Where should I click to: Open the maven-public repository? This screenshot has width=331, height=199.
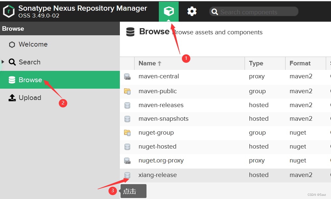[158, 91]
